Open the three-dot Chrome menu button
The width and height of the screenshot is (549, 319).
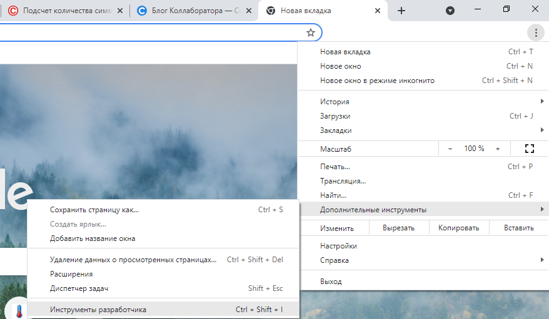tap(535, 32)
